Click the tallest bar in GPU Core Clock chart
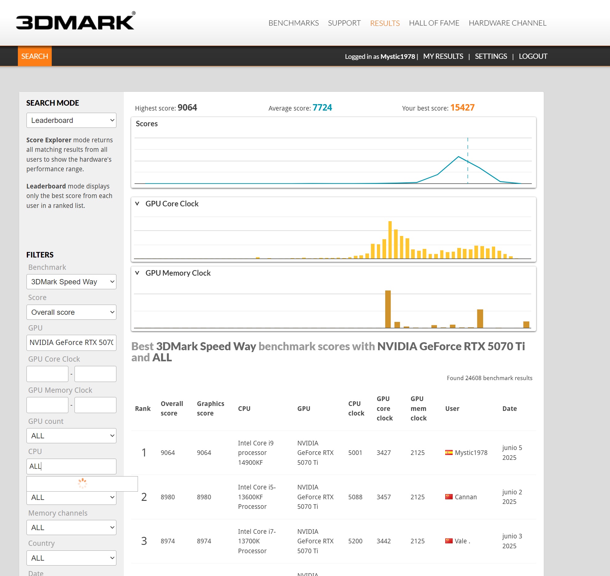 tap(390, 240)
